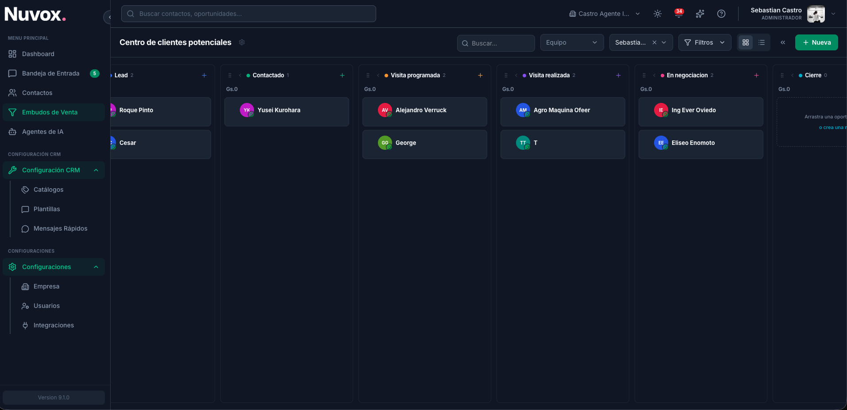Grab Cierre column drag handle
The image size is (847, 410).
coord(782,76)
